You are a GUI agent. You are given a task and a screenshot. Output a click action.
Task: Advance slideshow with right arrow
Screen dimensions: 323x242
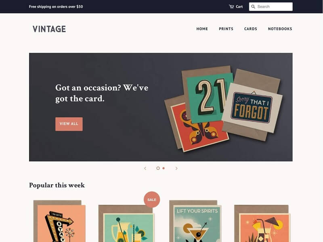pyautogui.click(x=176, y=168)
